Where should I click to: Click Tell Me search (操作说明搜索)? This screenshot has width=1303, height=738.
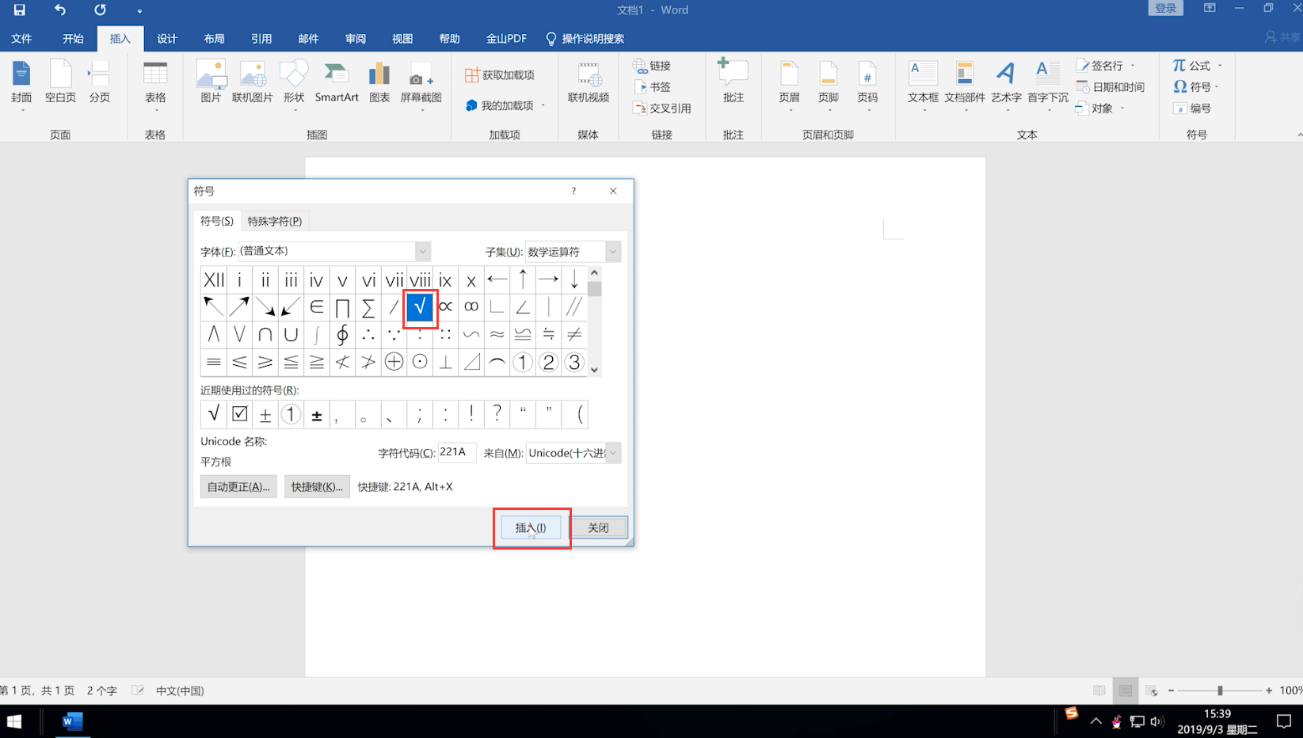(x=586, y=39)
